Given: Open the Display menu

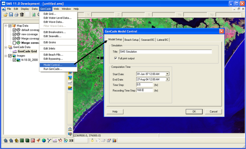Looking at the screenshot, I should 25,9.
